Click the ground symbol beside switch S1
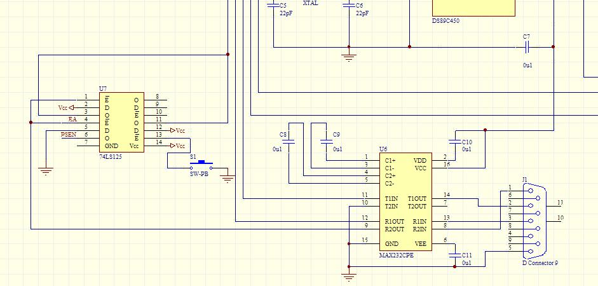 [228, 179]
